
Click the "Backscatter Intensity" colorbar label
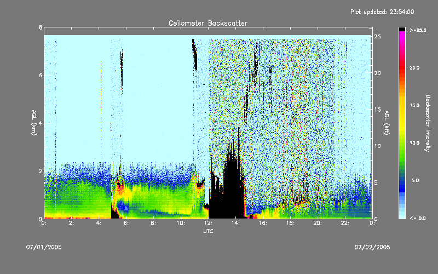pos(428,123)
